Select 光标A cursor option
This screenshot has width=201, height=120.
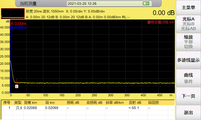[x=188, y=19]
